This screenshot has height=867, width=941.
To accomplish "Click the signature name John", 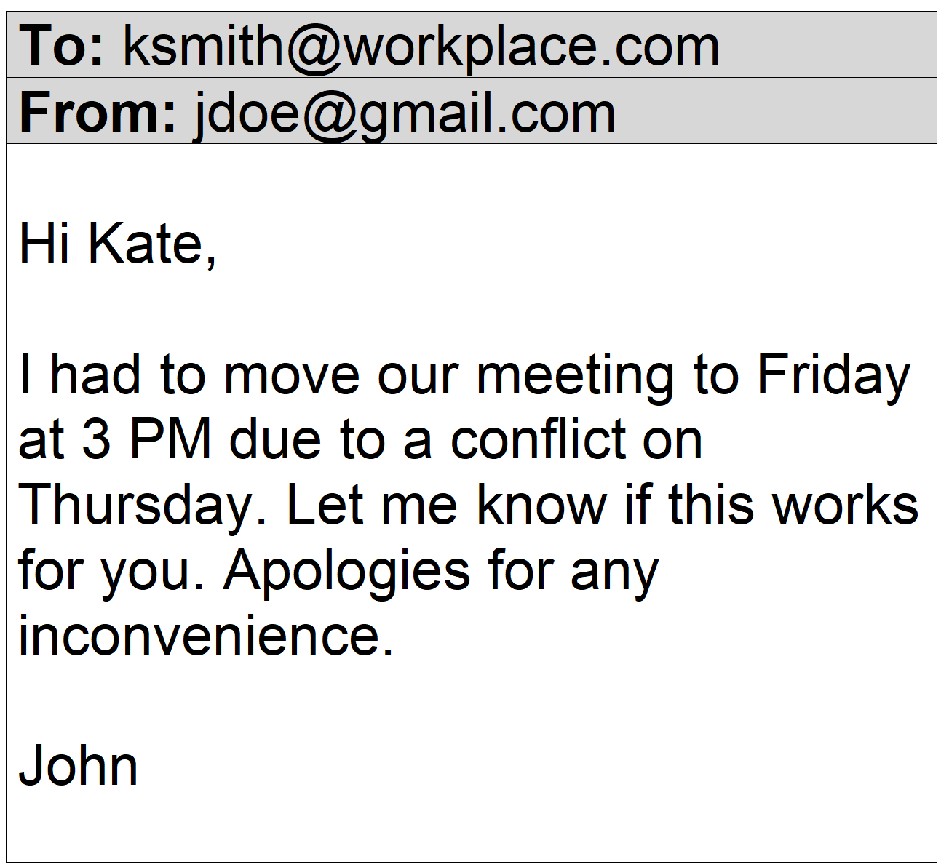I will tap(78, 766).
